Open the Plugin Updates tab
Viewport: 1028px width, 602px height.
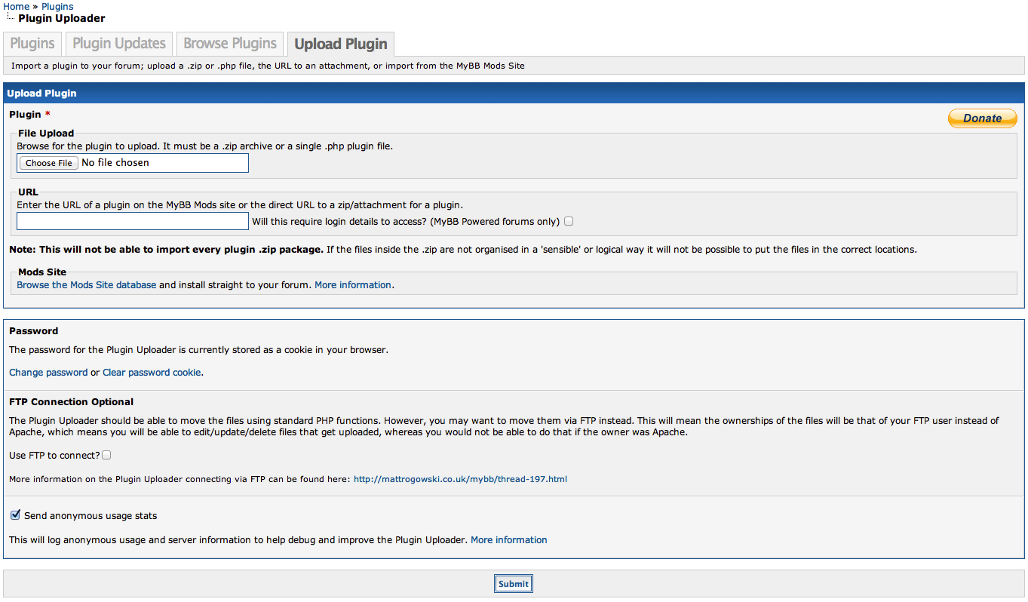click(x=119, y=44)
